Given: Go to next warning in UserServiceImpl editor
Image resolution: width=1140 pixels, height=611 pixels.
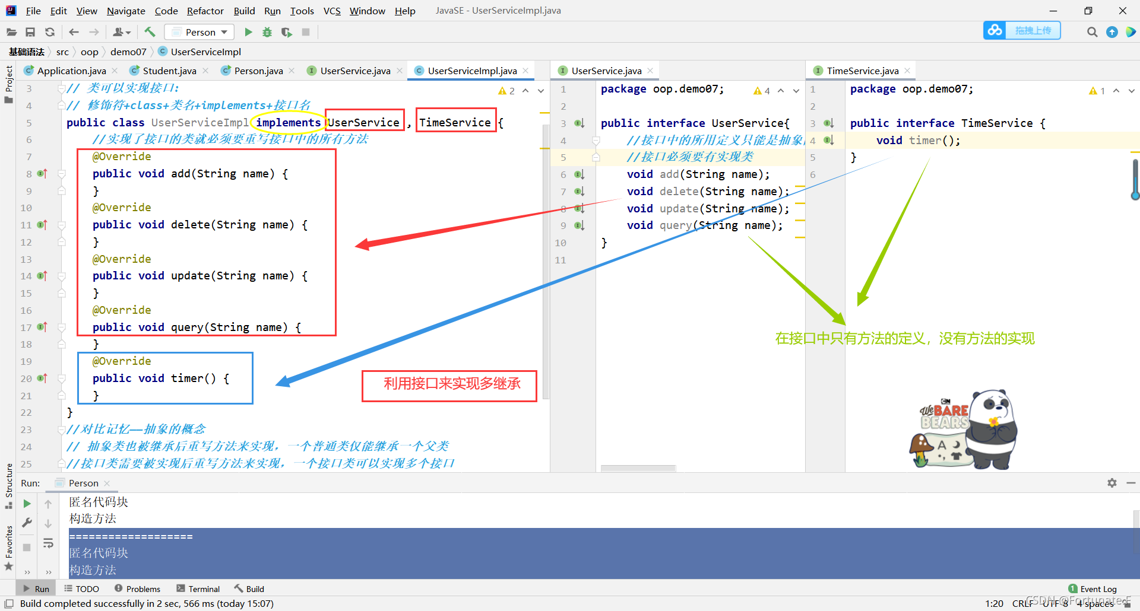Looking at the screenshot, I should [x=541, y=91].
